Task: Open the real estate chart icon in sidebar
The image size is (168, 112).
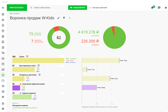Action: 3,69
